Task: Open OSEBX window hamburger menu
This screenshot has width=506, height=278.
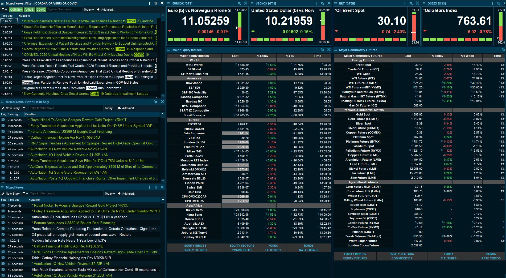Action: point(424,3)
